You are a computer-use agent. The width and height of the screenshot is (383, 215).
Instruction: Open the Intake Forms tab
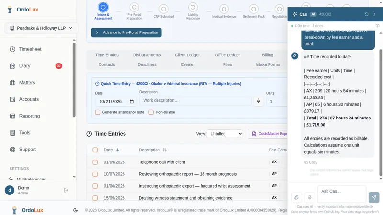coord(268,64)
